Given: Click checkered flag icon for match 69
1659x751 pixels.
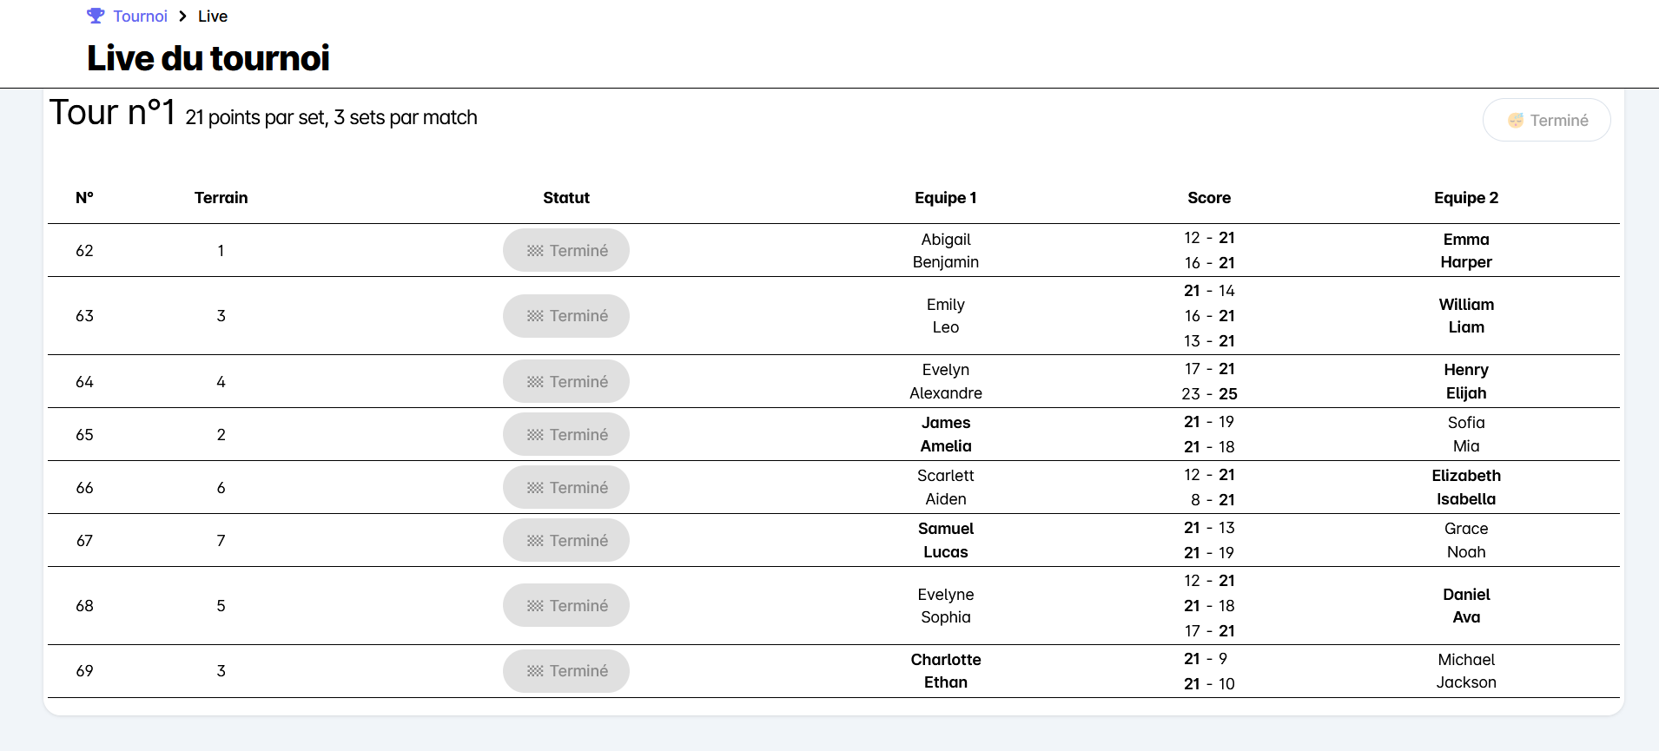Looking at the screenshot, I should (x=535, y=671).
